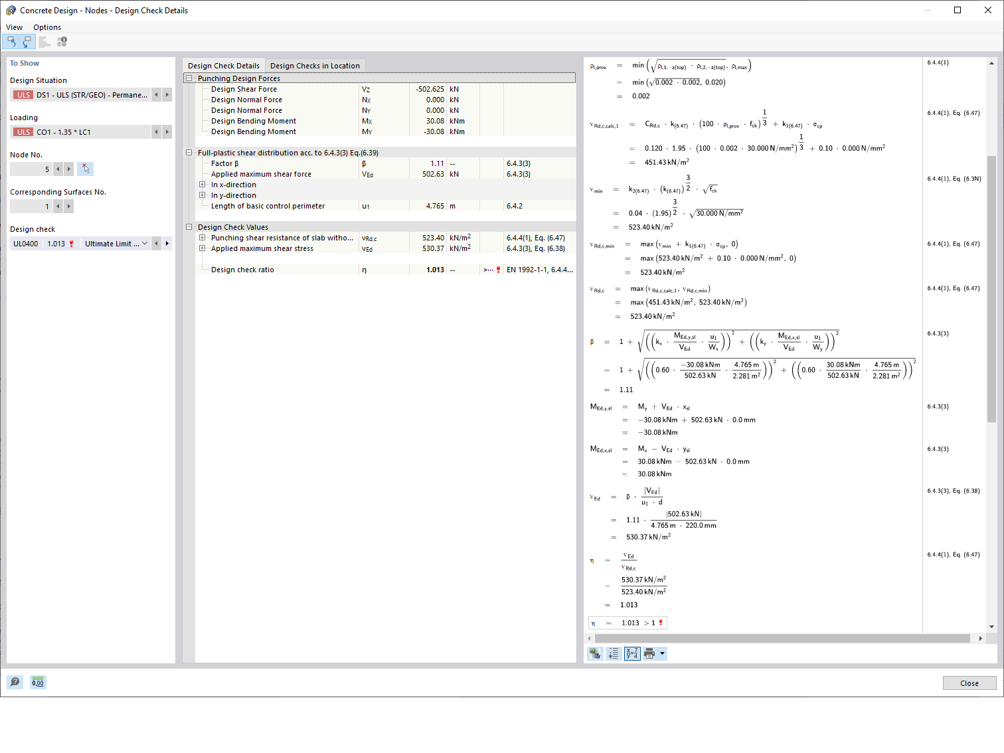Pick node graphically with the crosshair icon
This screenshot has width=1004, height=753.
(x=85, y=169)
